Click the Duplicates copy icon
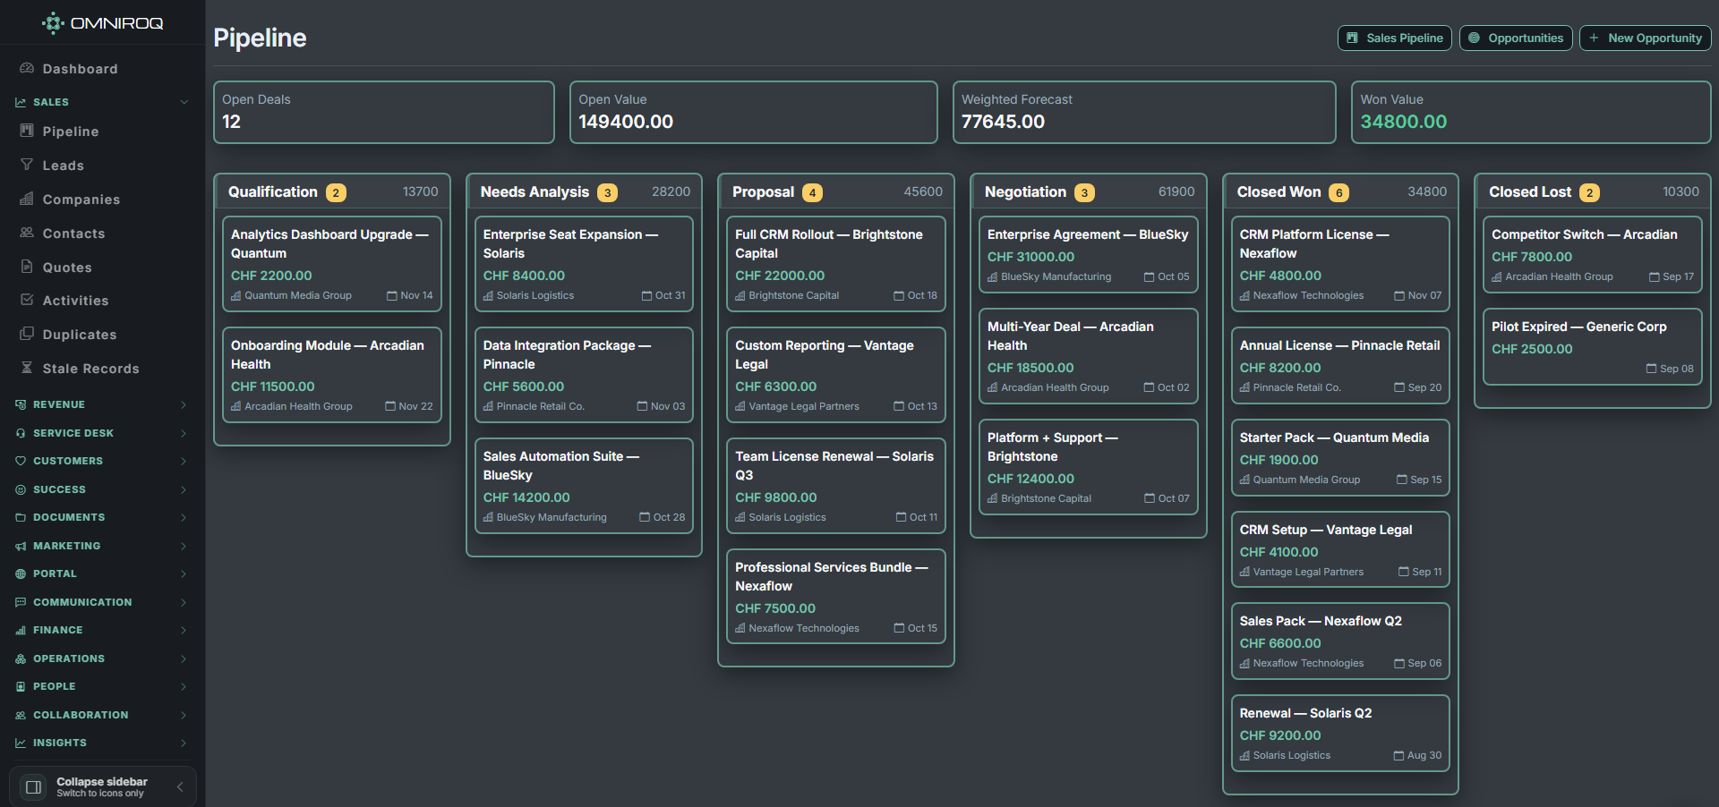The image size is (1719, 807). pos(27,334)
